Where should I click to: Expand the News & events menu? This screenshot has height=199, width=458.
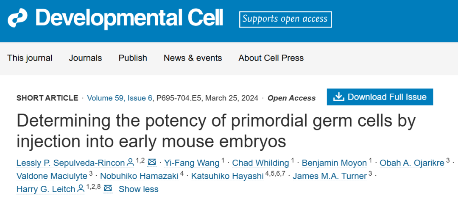193,58
